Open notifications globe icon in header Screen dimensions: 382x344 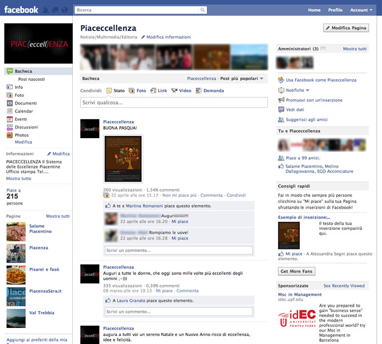(x=65, y=10)
